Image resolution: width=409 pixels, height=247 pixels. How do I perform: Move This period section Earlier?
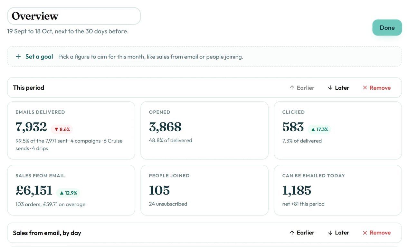[302, 88]
